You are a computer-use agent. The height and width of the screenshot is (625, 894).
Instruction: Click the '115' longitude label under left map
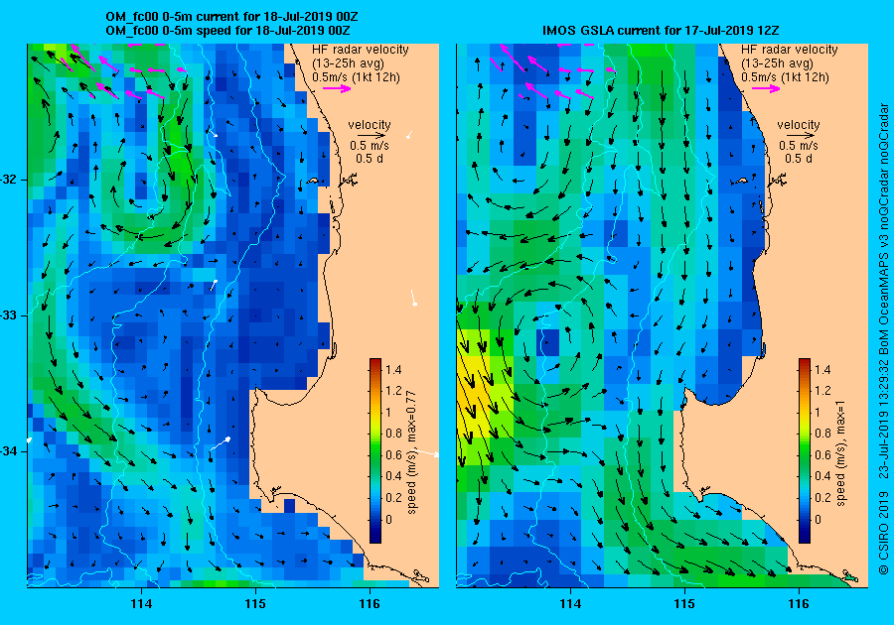coord(255,604)
